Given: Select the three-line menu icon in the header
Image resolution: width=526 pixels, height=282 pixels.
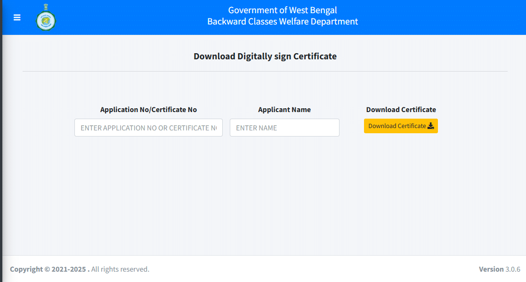Looking at the screenshot, I should (17, 17).
